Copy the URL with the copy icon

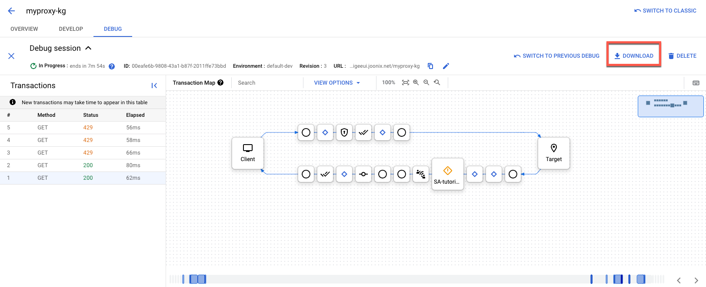point(430,66)
